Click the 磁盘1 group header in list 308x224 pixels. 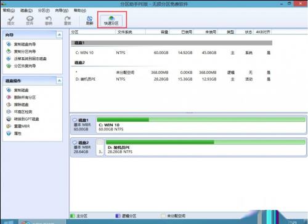point(171,43)
